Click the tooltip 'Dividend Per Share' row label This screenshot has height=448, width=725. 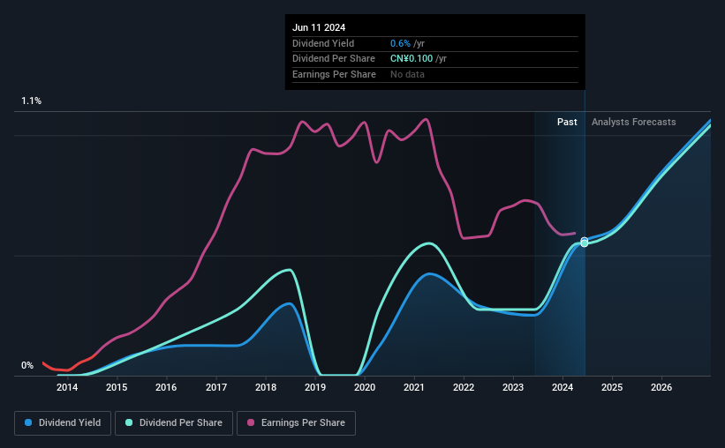334,59
